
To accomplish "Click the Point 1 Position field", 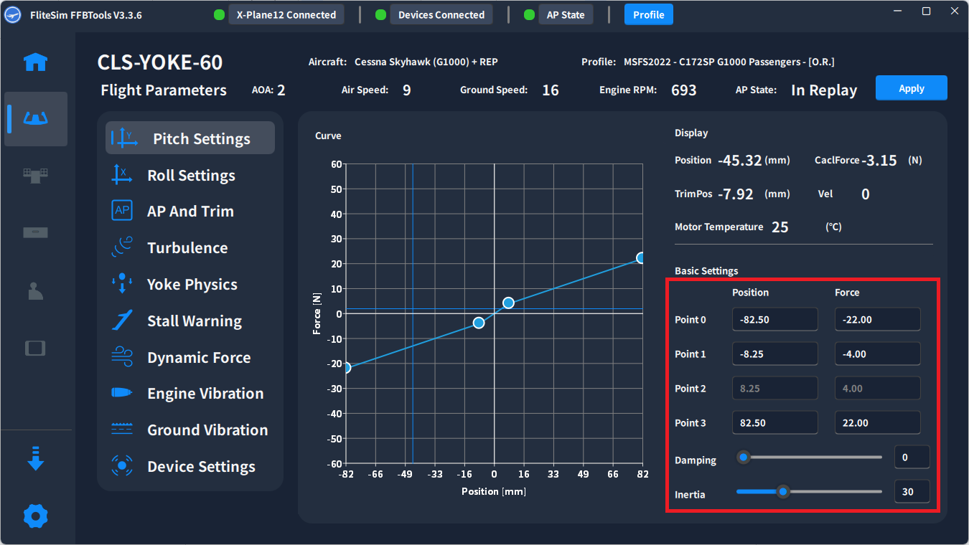I will pyautogui.click(x=775, y=354).
